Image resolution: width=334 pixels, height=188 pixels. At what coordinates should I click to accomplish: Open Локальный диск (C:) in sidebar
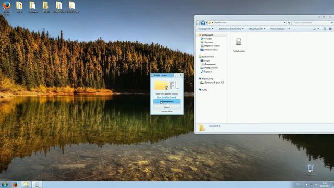click(214, 83)
